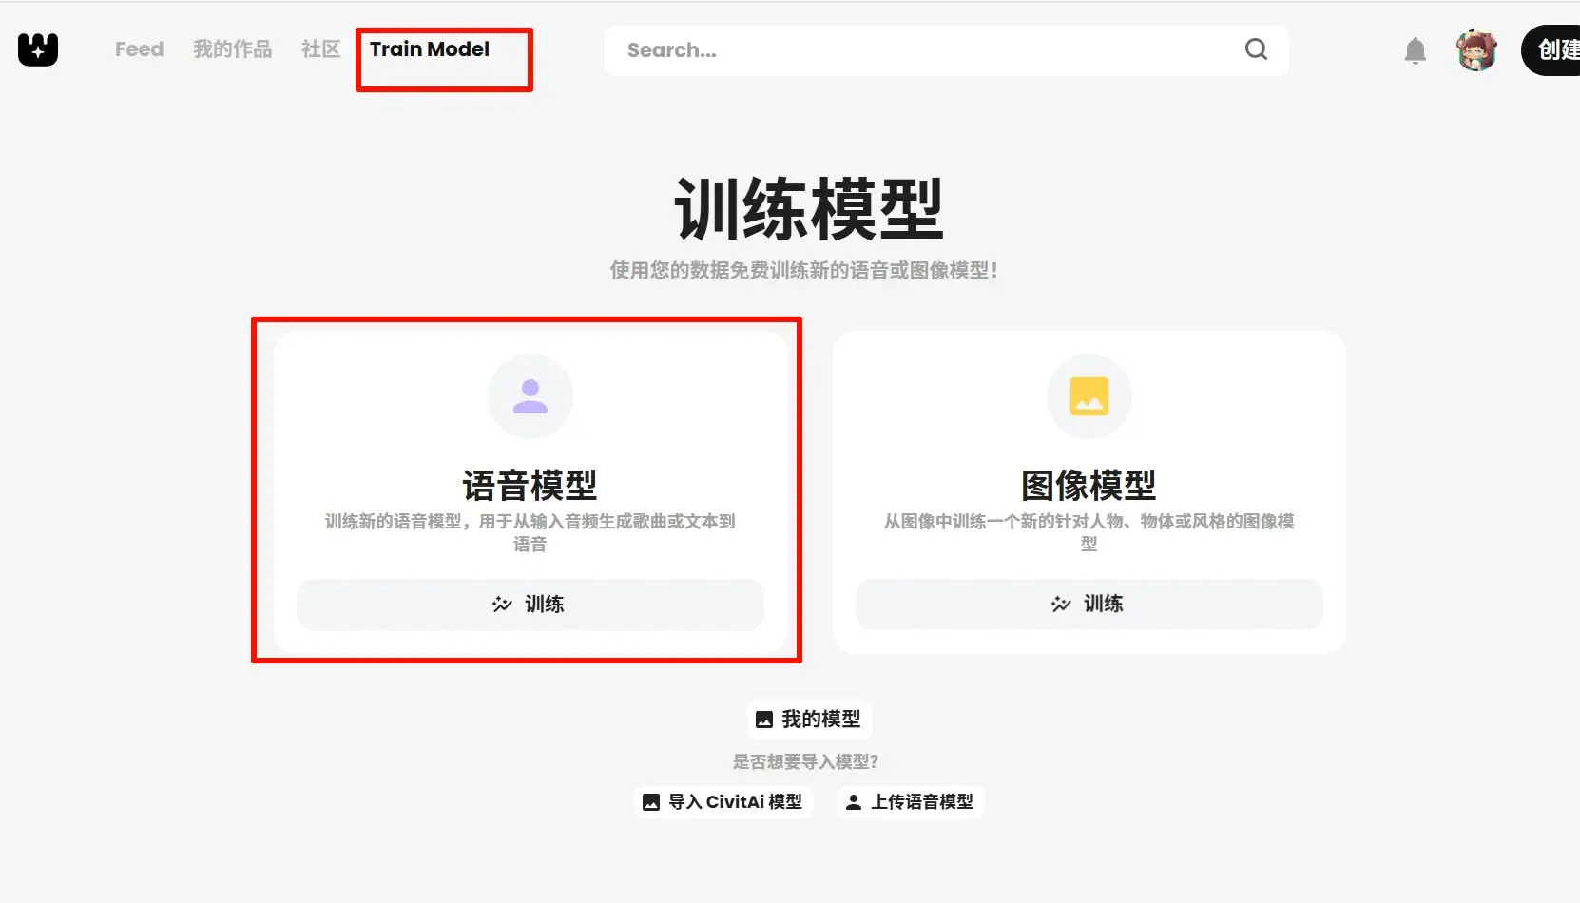Go to the Feed tab
Screen dimensions: 1580x903
coord(139,49)
